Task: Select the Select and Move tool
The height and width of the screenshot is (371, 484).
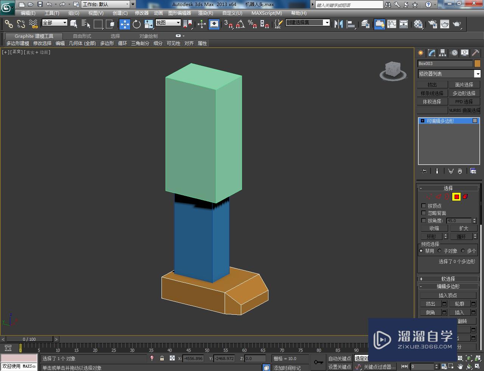Action: (124, 24)
